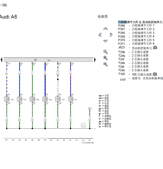The width and height of the screenshot is (163, 169).
Task: Click current path number 149
Action: (x=58, y=140)
